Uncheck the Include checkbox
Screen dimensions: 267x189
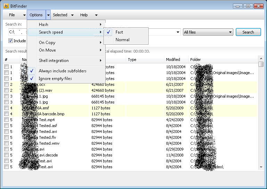point(10,41)
